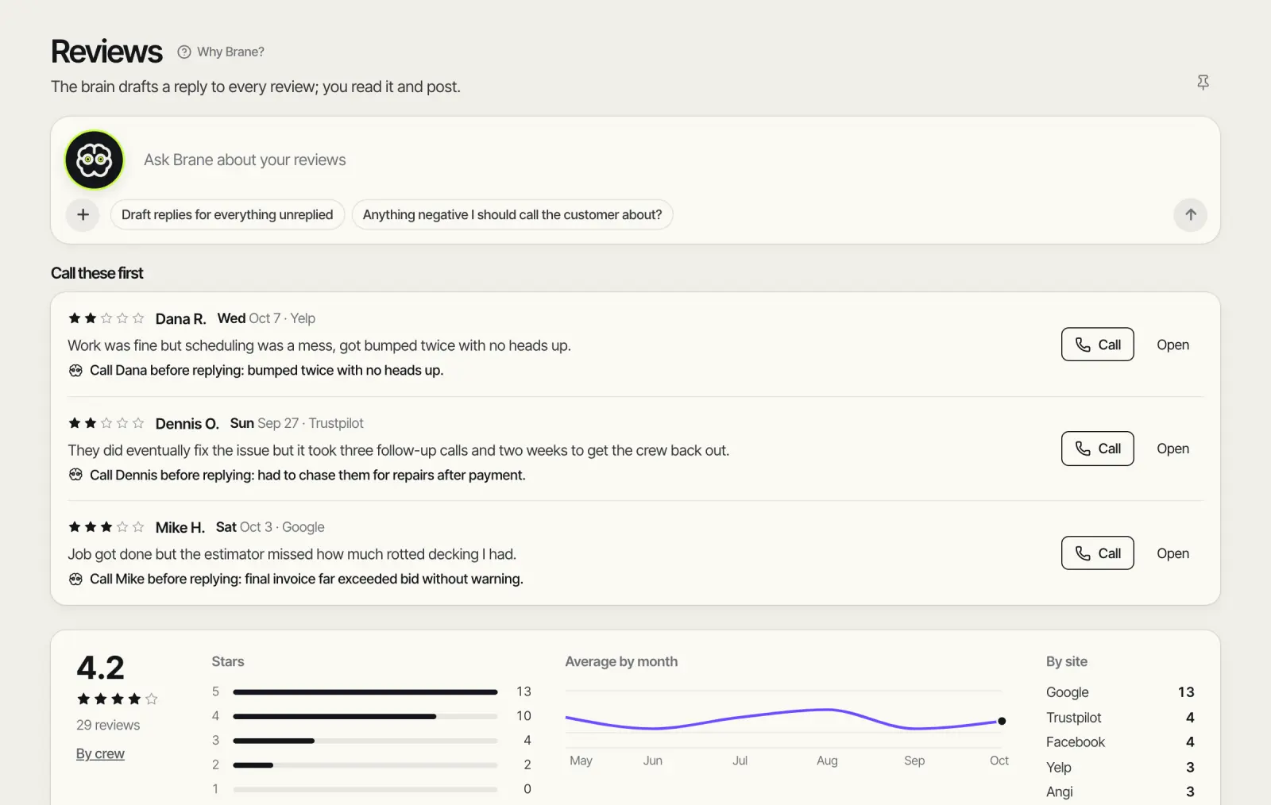Send the query with the up arrow button

pyautogui.click(x=1190, y=214)
